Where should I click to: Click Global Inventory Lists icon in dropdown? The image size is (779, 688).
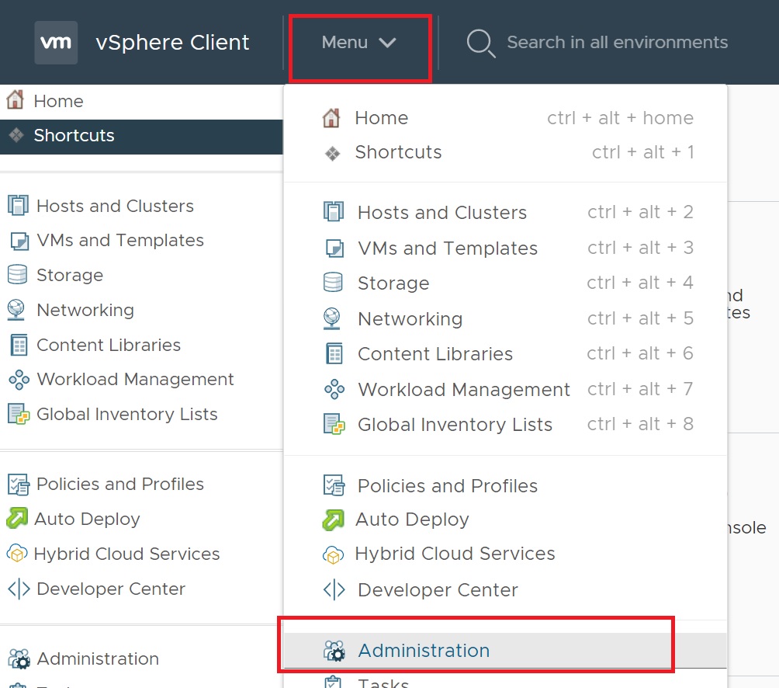[333, 425]
